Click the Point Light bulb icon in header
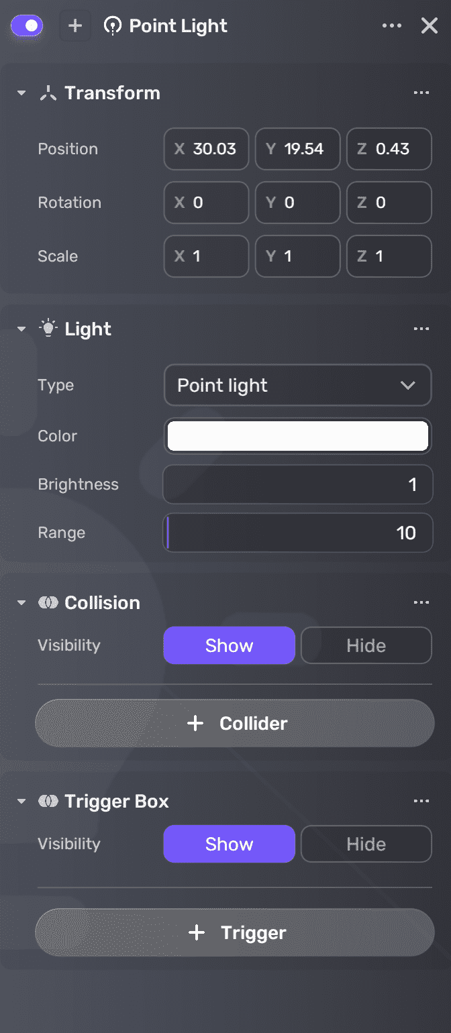 click(113, 25)
